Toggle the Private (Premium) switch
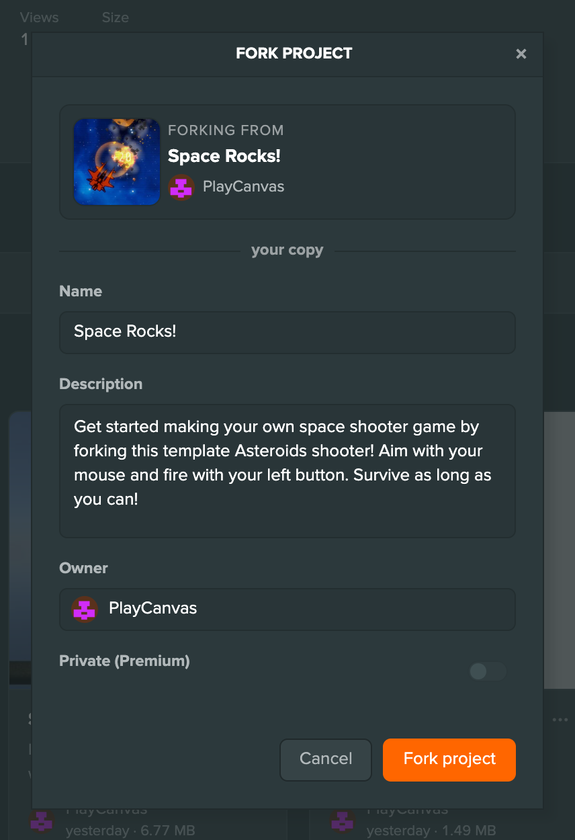 click(488, 671)
